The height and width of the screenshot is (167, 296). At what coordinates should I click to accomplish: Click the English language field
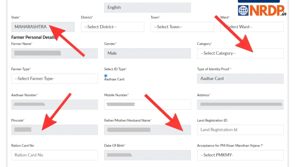[147, 8]
